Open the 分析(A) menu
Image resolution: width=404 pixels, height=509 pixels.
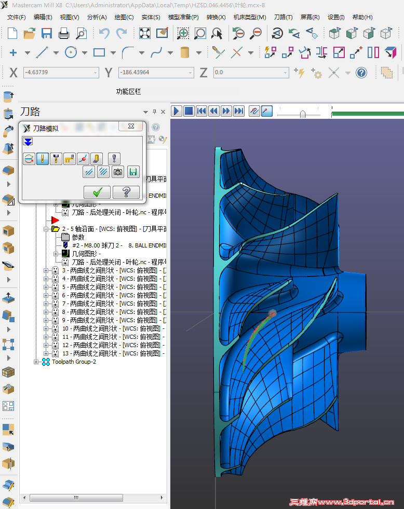(x=97, y=17)
